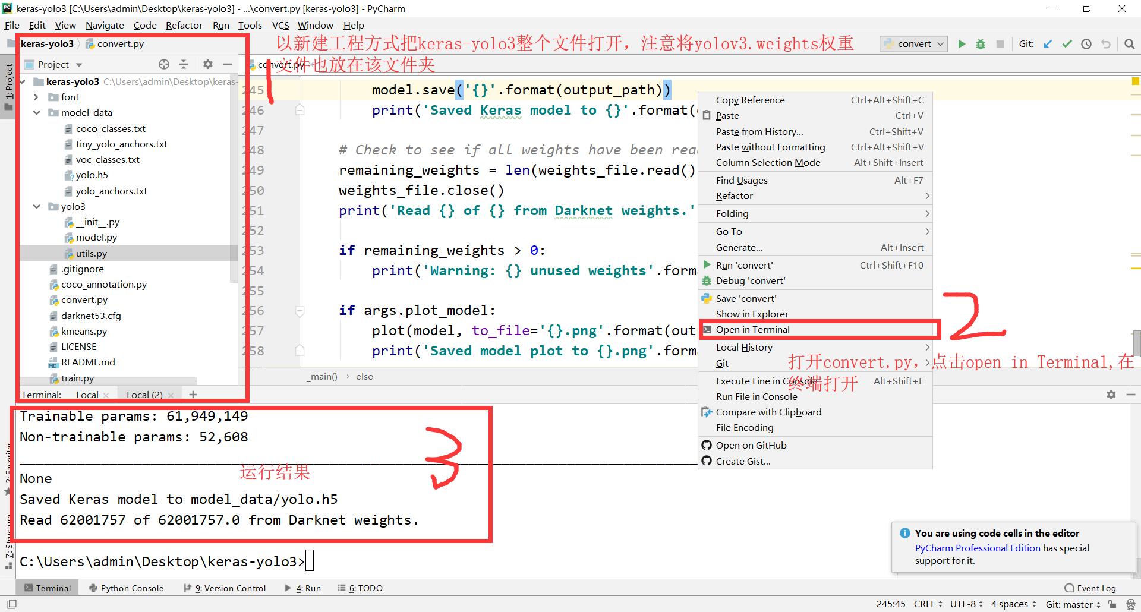Viewport: 1141px width, 612px height.
Task: Collapse the keras-yolo3 root folder
Action: pyautogui.click(x=23, y=81)
